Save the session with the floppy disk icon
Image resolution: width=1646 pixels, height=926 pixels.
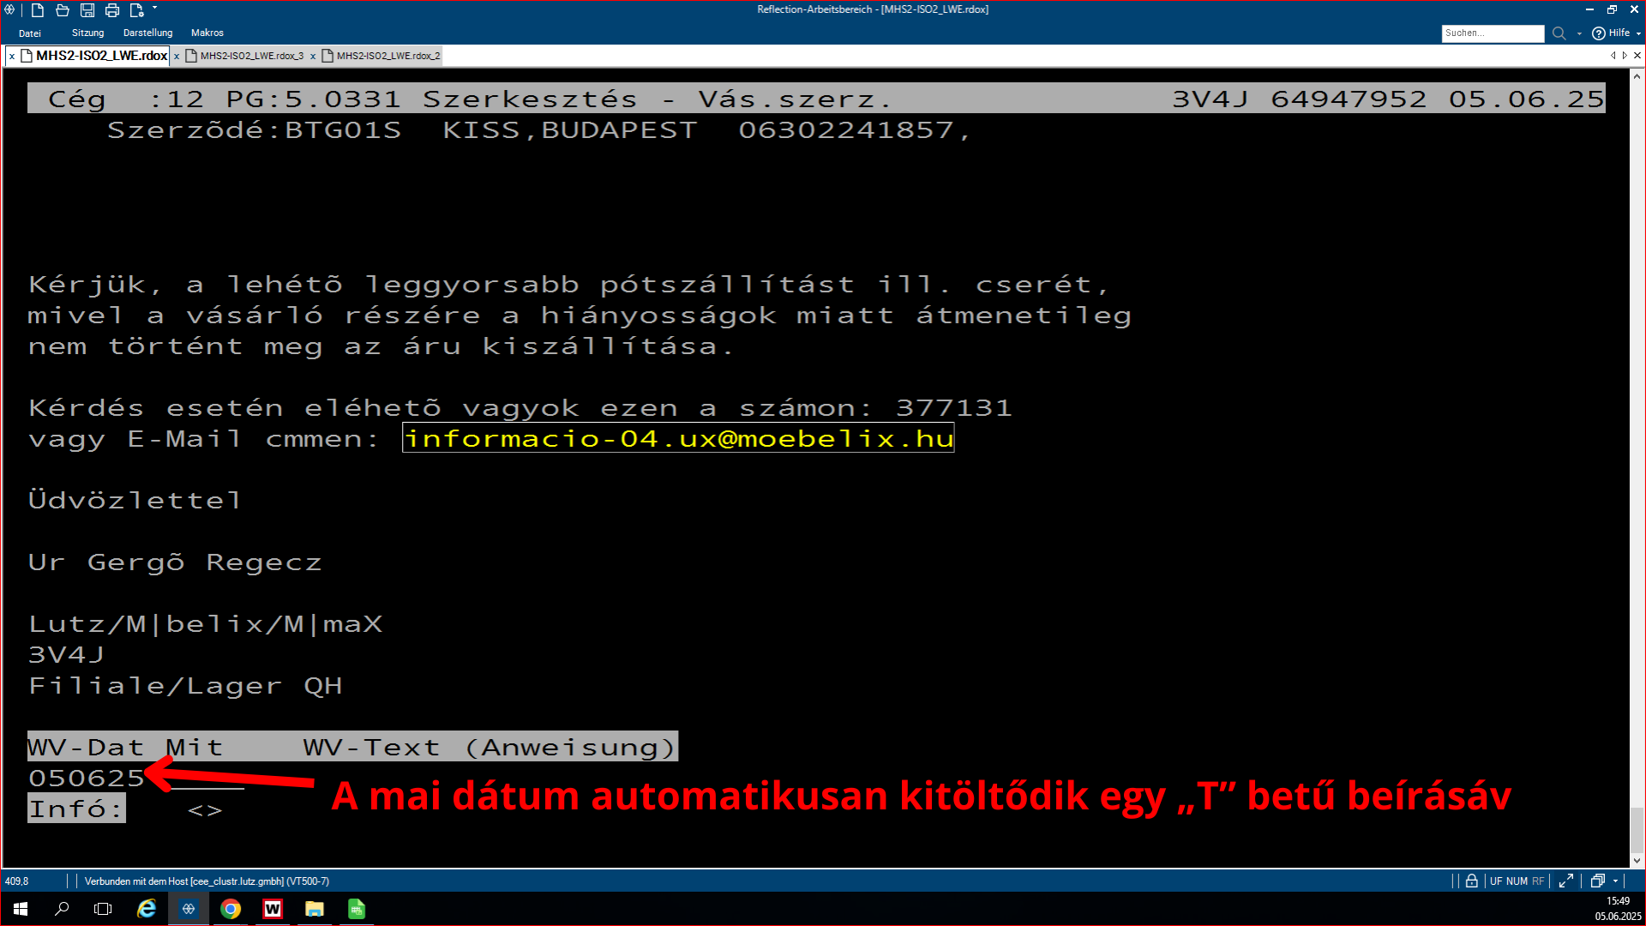tap(87, 10)
